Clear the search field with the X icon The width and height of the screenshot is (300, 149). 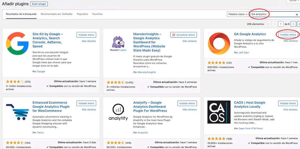coord(297,14)
